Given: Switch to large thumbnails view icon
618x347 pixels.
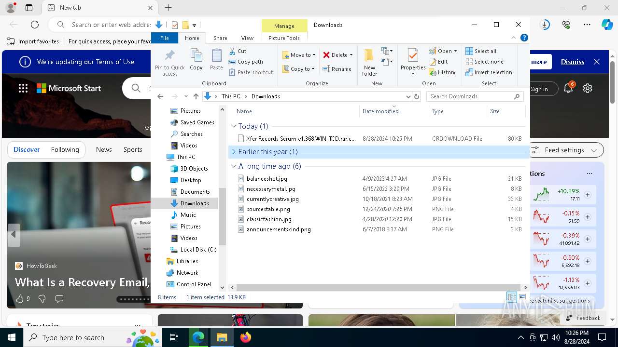Looking at the screenshot, I should pos(522,297).
